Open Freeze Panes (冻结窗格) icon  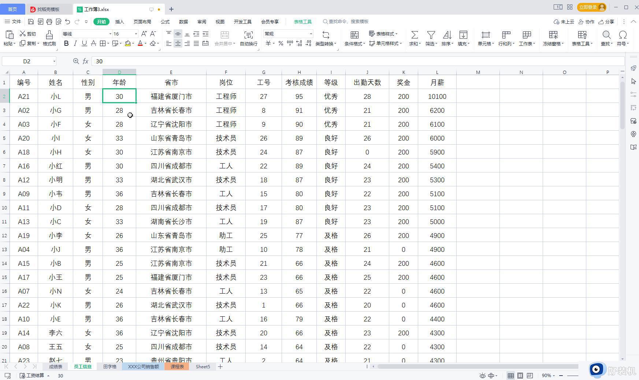[553, 35]
